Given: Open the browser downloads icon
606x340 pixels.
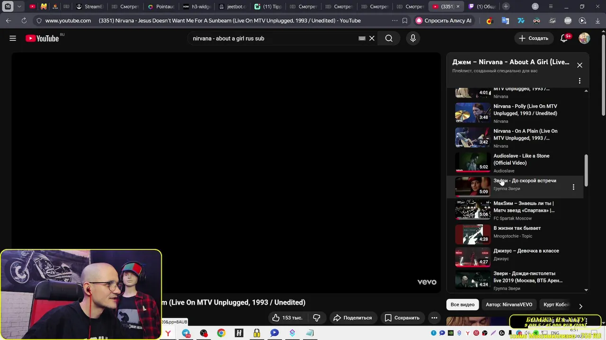Looking at the screenshot, I should (x=597, y=21).
